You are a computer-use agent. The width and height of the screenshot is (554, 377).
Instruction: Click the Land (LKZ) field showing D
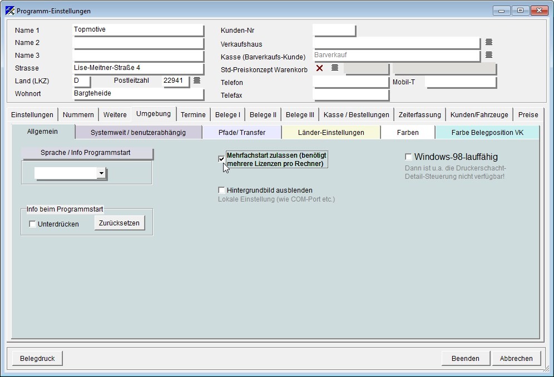[x=81, y=81]
